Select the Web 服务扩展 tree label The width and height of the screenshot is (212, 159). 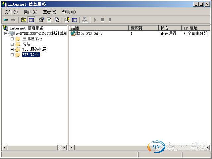click(34, 49)
